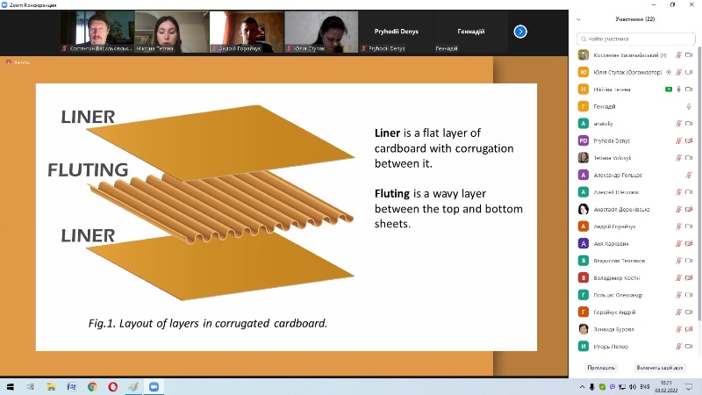The image size is (702, 395).
Task: Select Костянтин Васильківський's video thumbnail
Action: tap(97, 32)
